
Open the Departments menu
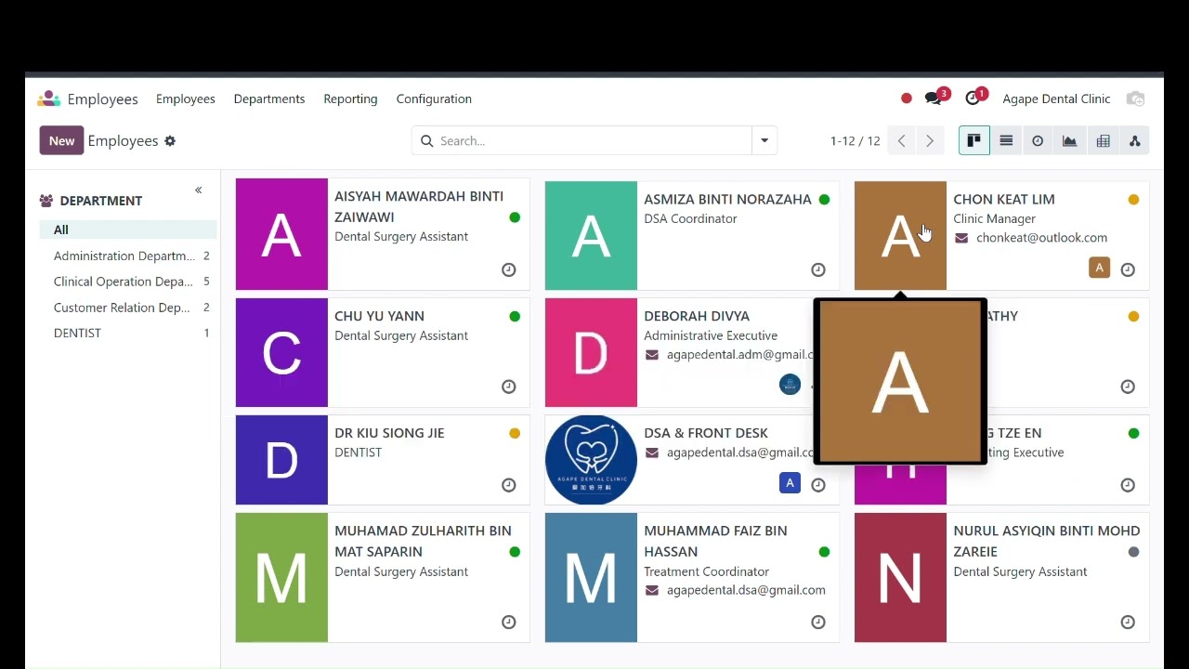point(269,98)
